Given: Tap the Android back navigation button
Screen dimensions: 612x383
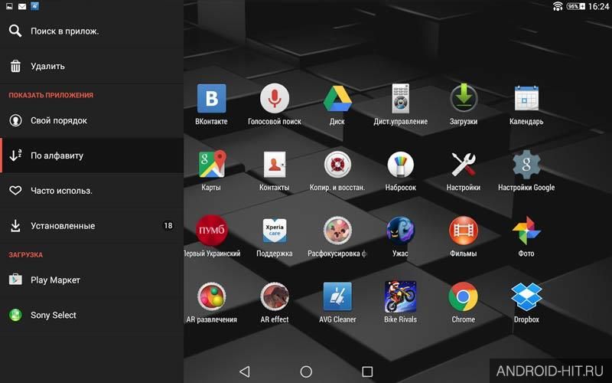Looking at the screenshot, I should pos(244,372).
